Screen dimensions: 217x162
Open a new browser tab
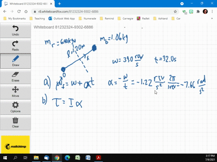(60, 4)
